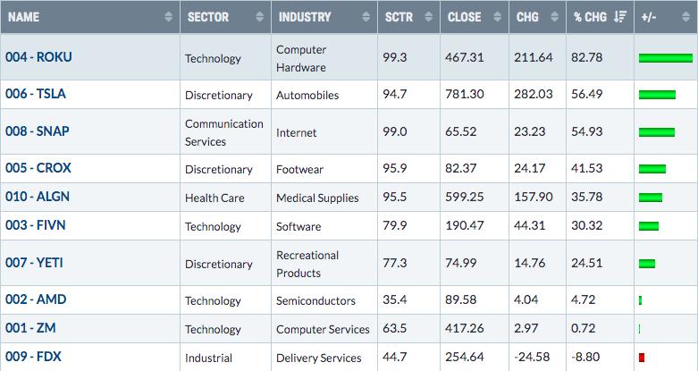Click the red loss bar for FDX
Screen dimensions: 698x371
[642, 358]
